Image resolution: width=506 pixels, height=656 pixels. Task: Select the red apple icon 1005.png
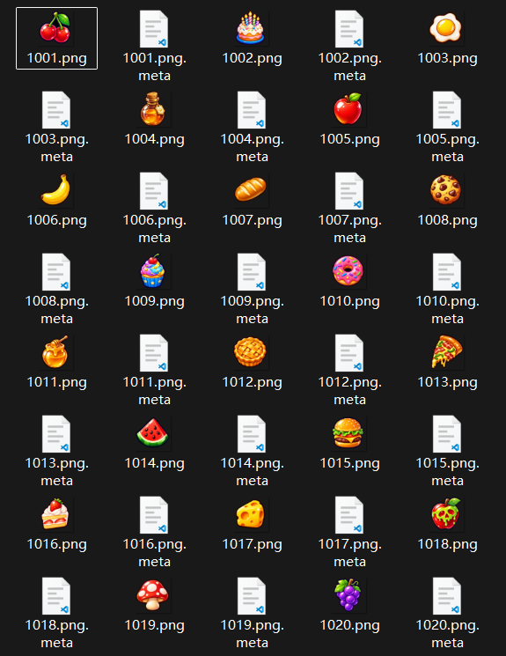tap(348, 109)
